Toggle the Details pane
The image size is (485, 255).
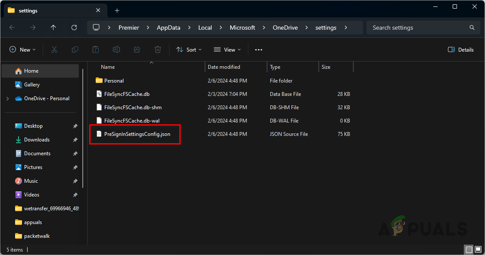[460, 49]
